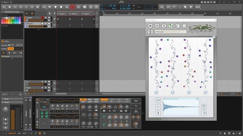Screen dimensions: 243x136
Task: Switch to ARRANGE view
Action: pyautogui.click(x=12, y=133)
